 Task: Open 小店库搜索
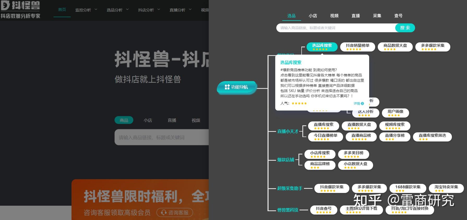click(x=320, y=154)
